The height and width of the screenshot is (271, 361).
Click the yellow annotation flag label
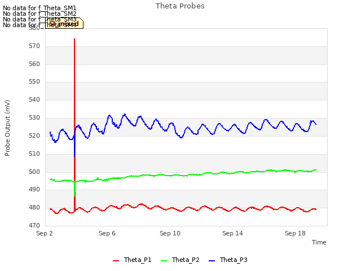click(64, 24)
